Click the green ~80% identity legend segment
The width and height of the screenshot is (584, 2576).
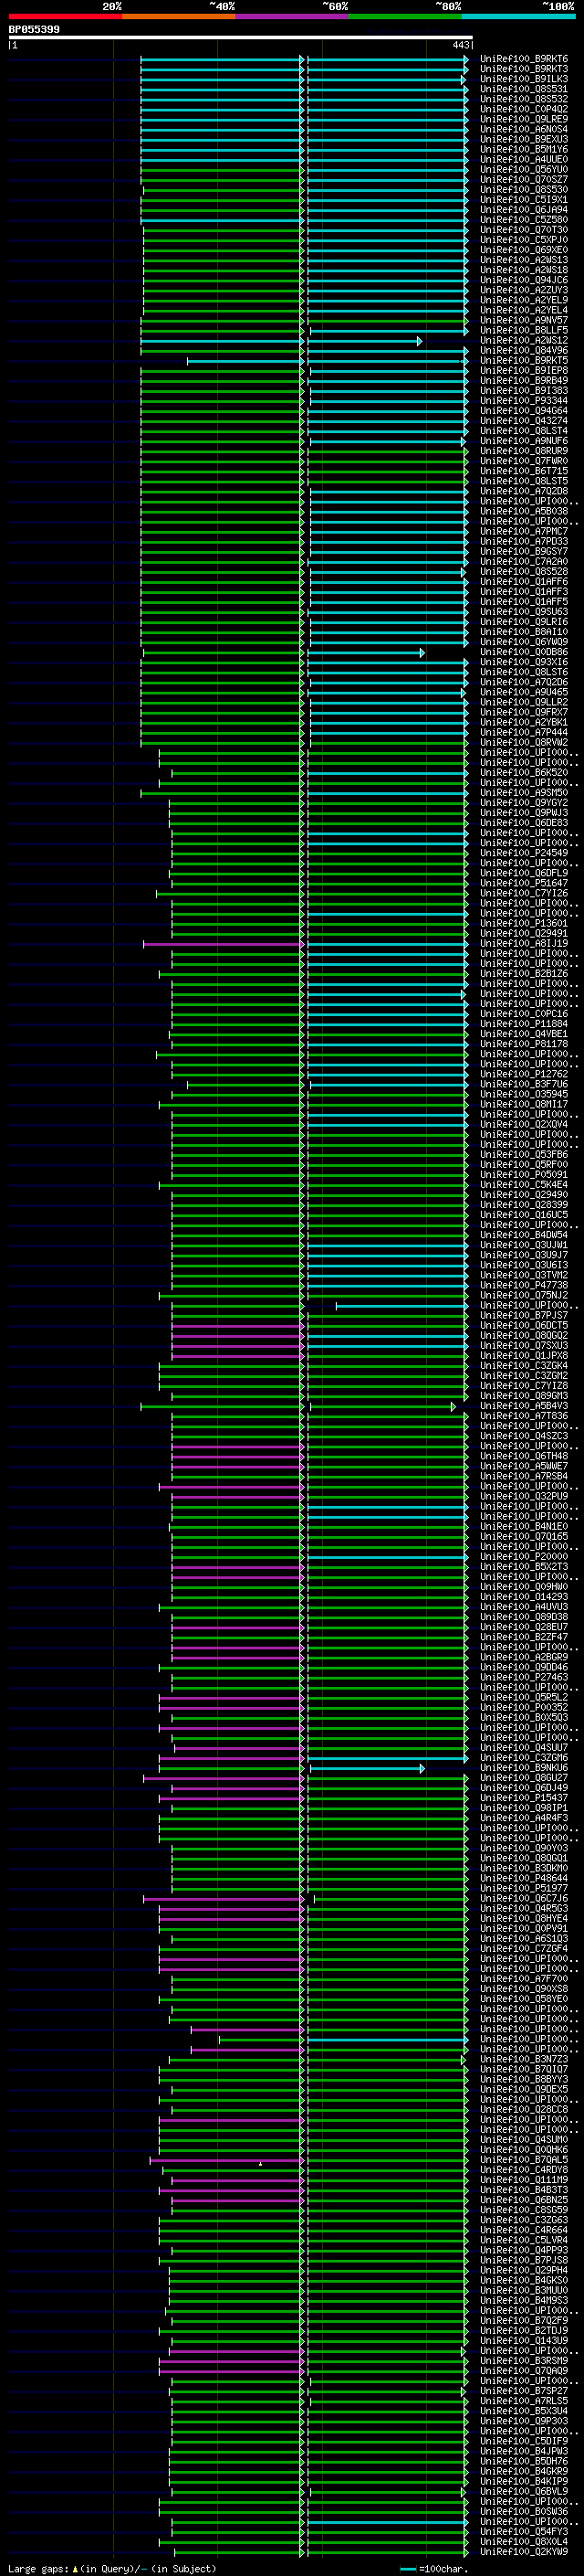click(405, 16)
